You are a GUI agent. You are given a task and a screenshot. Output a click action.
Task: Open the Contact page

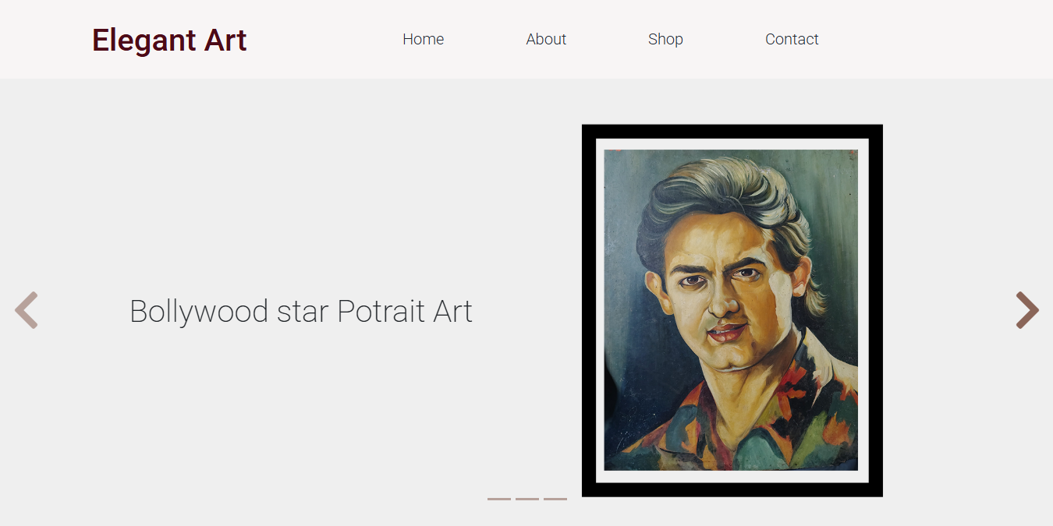(792, 39)
